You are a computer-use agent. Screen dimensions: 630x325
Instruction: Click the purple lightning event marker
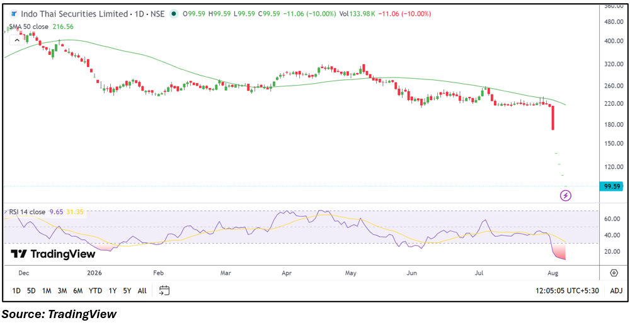[566, 196]
